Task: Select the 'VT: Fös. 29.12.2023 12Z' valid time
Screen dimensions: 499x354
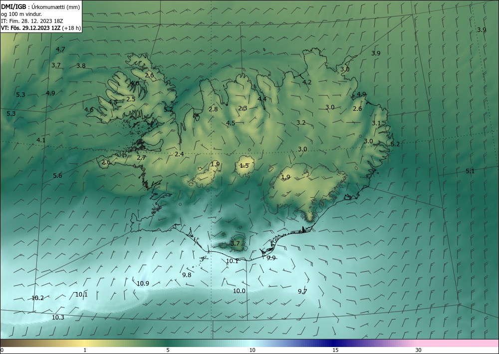Action: 30,28
